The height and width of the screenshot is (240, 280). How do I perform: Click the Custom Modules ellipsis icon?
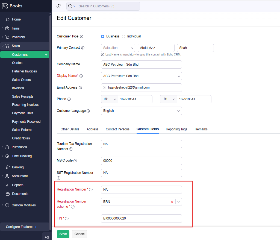(7, 205)
